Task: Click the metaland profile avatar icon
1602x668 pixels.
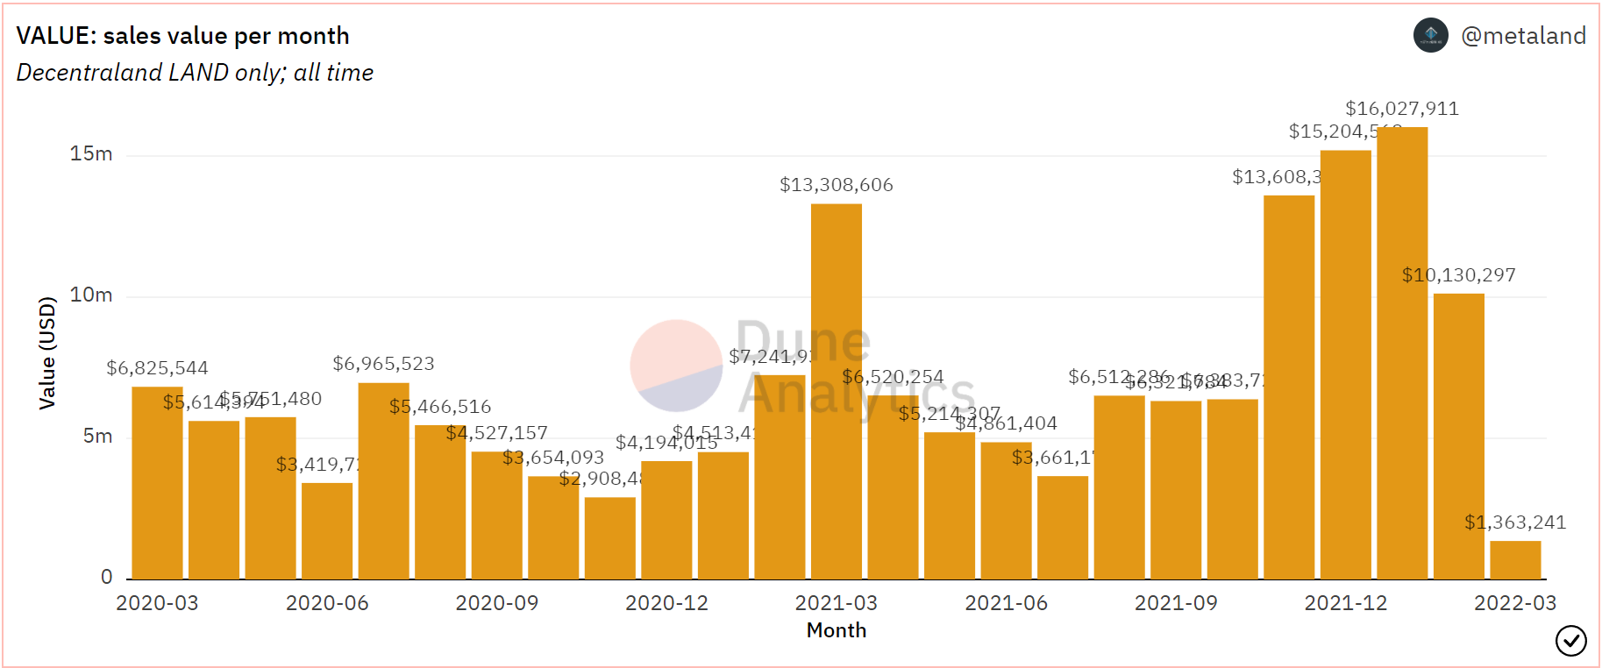Action: pos(1430,36)
